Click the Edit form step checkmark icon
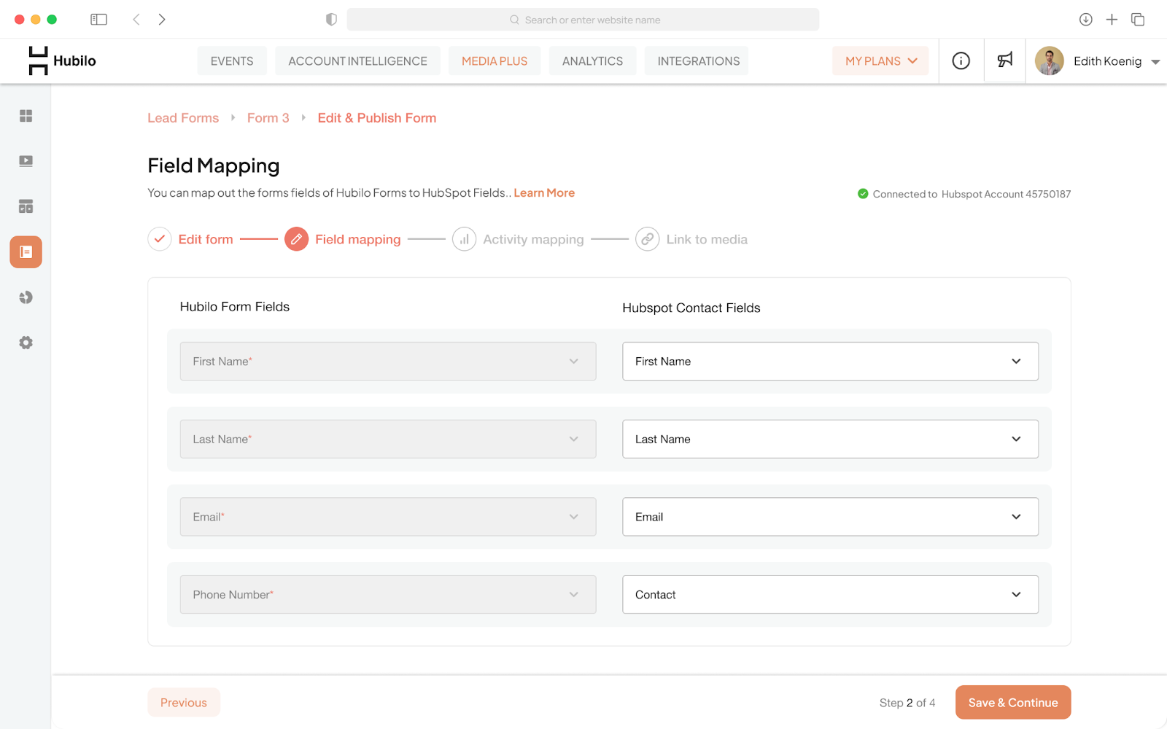 pyautogui.click(x=160, y=239)
